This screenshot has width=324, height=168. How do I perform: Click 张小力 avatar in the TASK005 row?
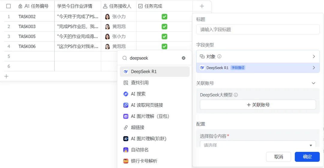[107, 36]
